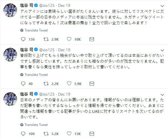Viewport: 168px width, 138px height.
Task: Like the tweet with 5.9K likes
Action: [69, 83]
